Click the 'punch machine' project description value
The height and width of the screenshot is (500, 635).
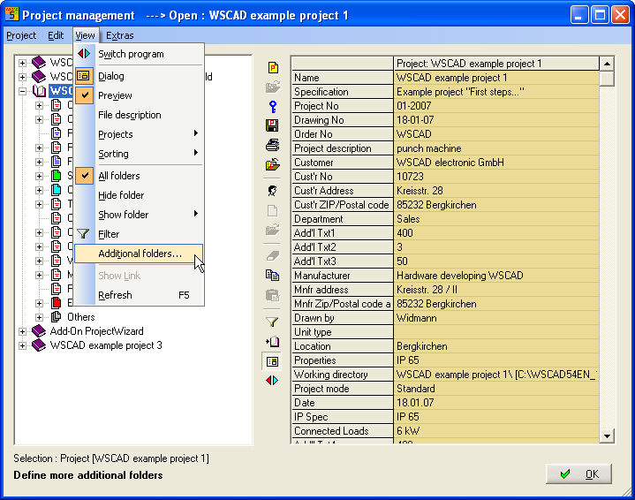(x=496, y=148)
